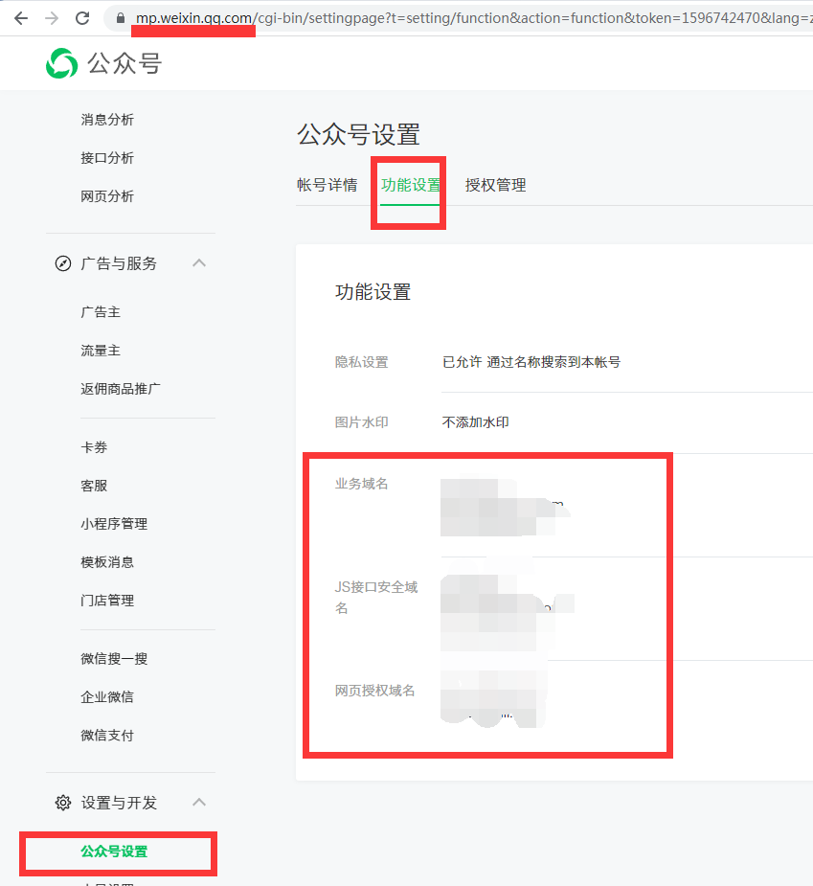Click the browser forward arrow
Viewport: 813px width, 886px height.
(x=52, y=18)
